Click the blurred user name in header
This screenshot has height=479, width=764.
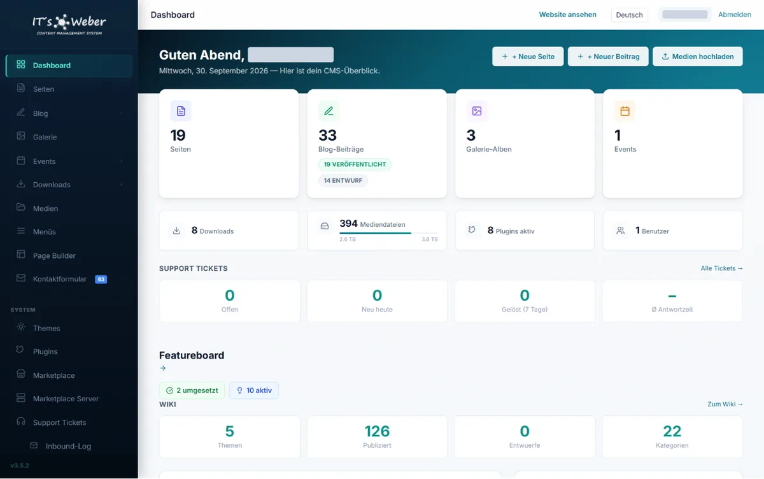click(x=685, y=15)
